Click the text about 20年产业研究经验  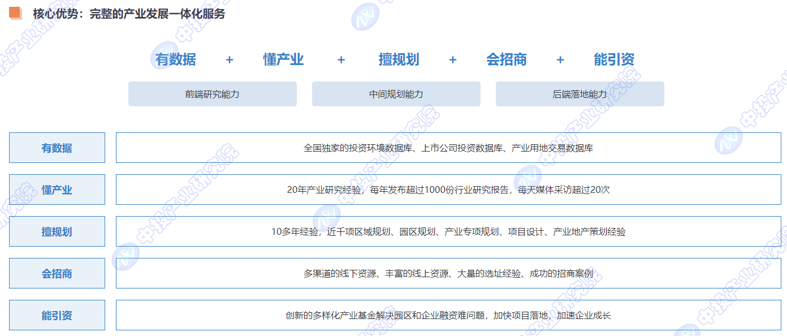(448, 189)
